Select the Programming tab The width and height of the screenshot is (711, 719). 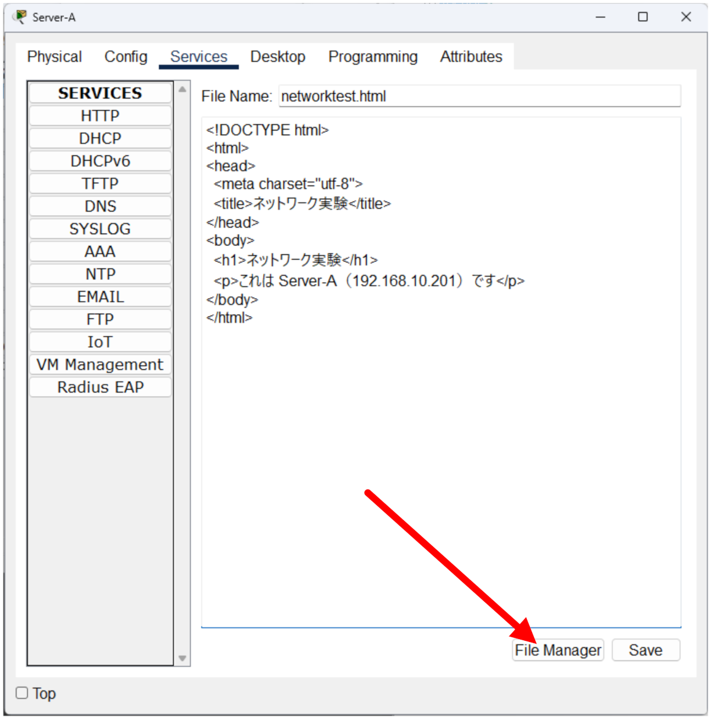click(373, 57)
